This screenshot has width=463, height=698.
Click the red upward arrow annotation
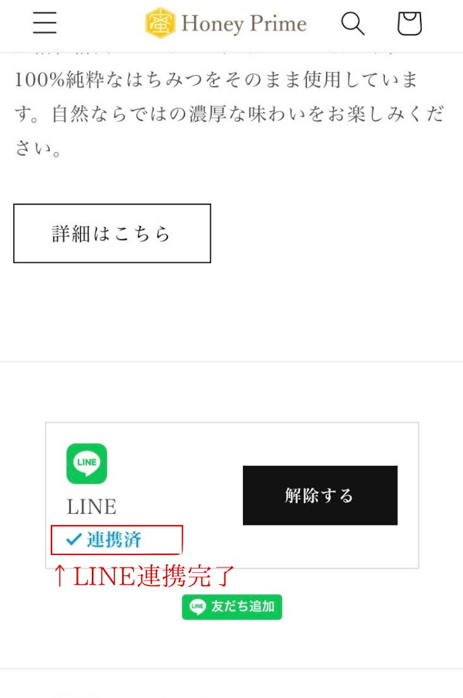(x=59, y=575)
